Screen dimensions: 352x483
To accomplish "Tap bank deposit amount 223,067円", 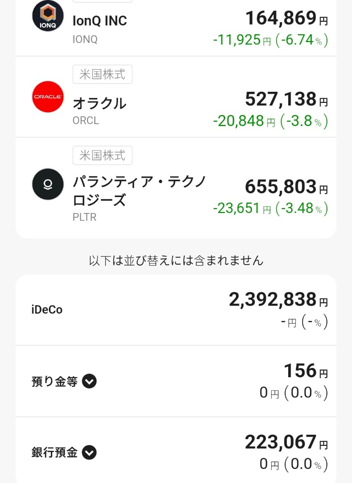I will pyautogui.click(x=287, y=442).
